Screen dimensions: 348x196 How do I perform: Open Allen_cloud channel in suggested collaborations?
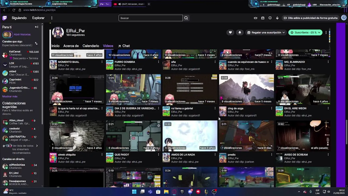pos(21,122)
